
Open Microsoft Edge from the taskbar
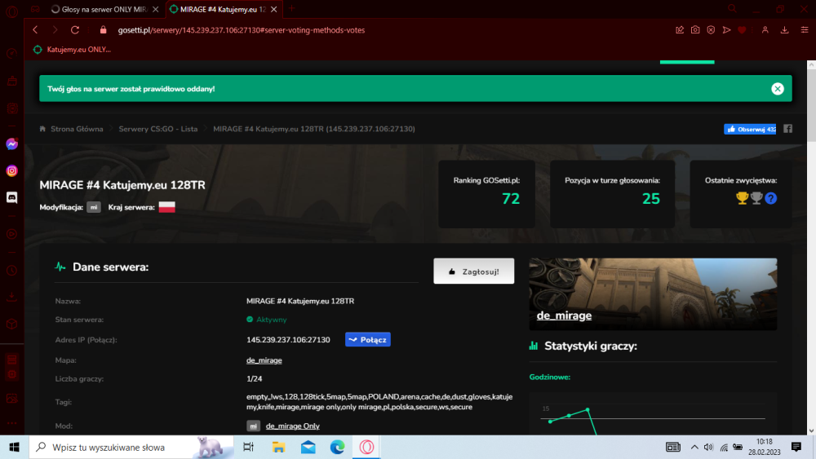pyautogui.click(x=337, y=447)
